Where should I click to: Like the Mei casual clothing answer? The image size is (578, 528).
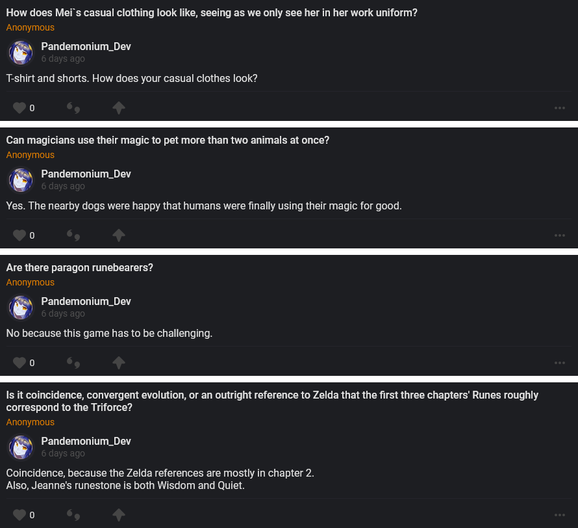point(19,108)
